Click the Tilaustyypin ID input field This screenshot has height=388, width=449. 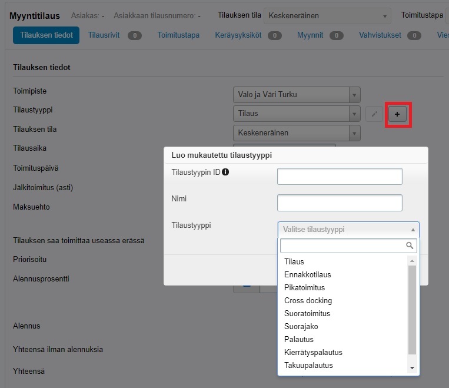pos(340,177)
